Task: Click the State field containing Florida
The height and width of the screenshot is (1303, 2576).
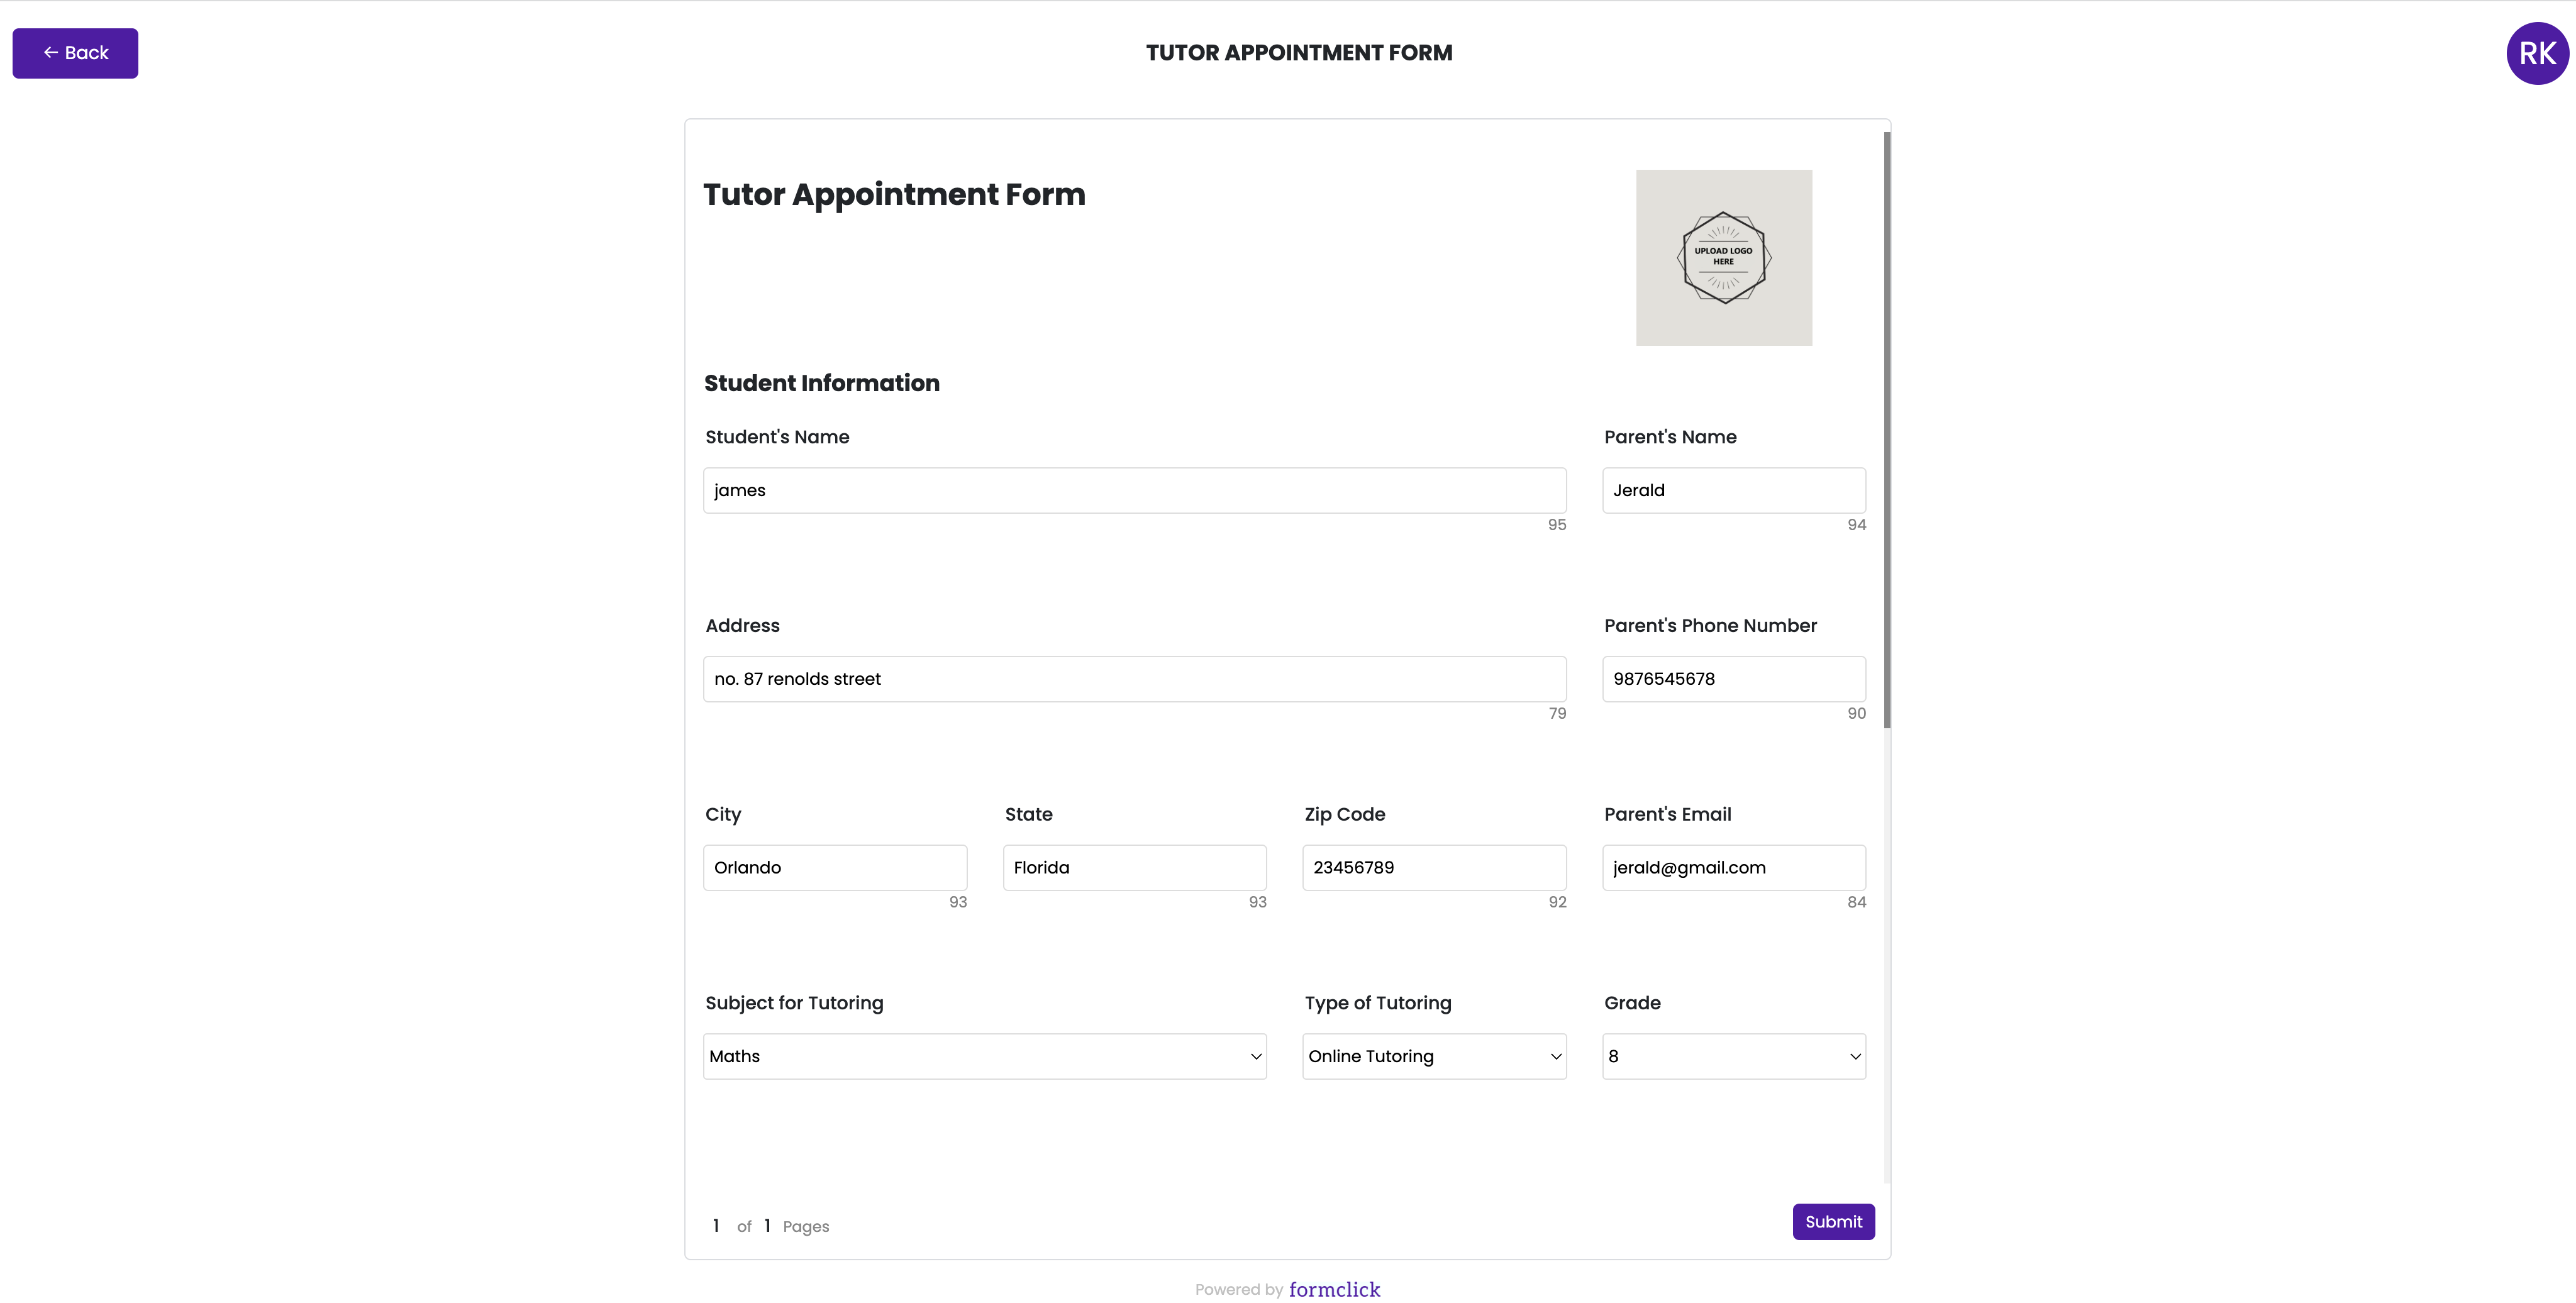Action: coord(1134,868)
